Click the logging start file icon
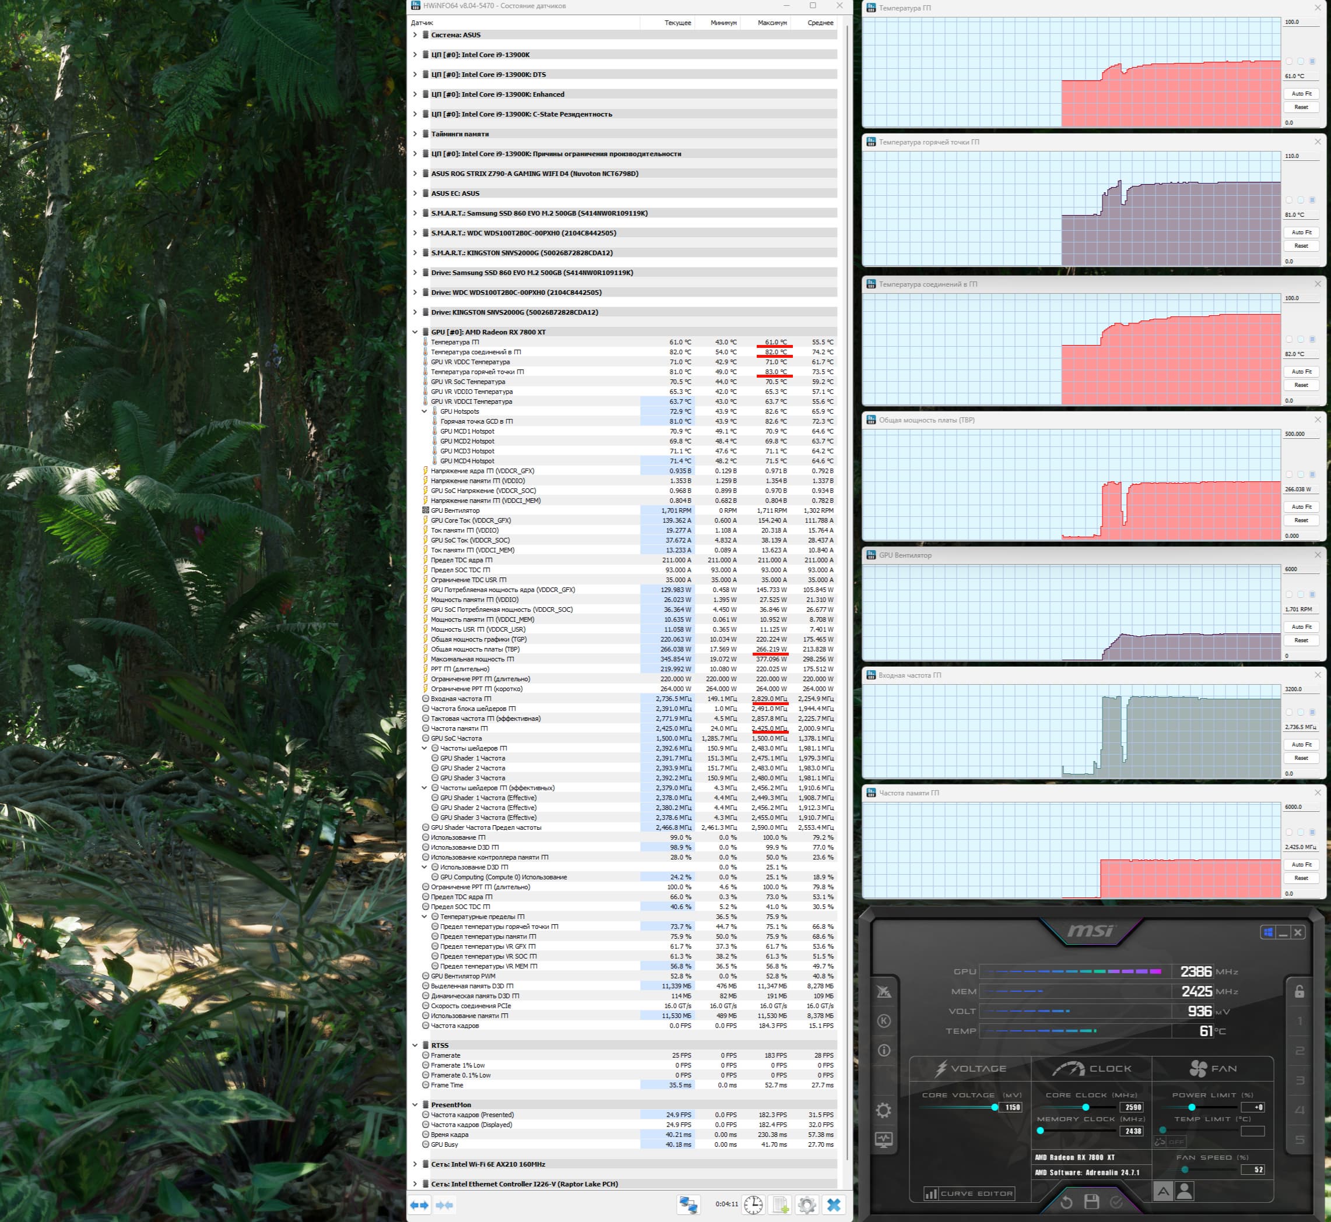Image resolution: width=1331 pixels, height=1222 pixels. pyautogui.click(x=781, y=1205)
